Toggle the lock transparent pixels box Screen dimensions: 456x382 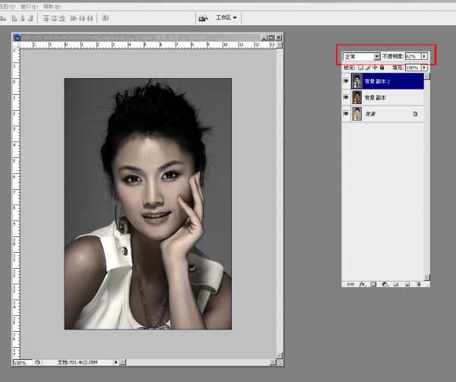[360, 68]
